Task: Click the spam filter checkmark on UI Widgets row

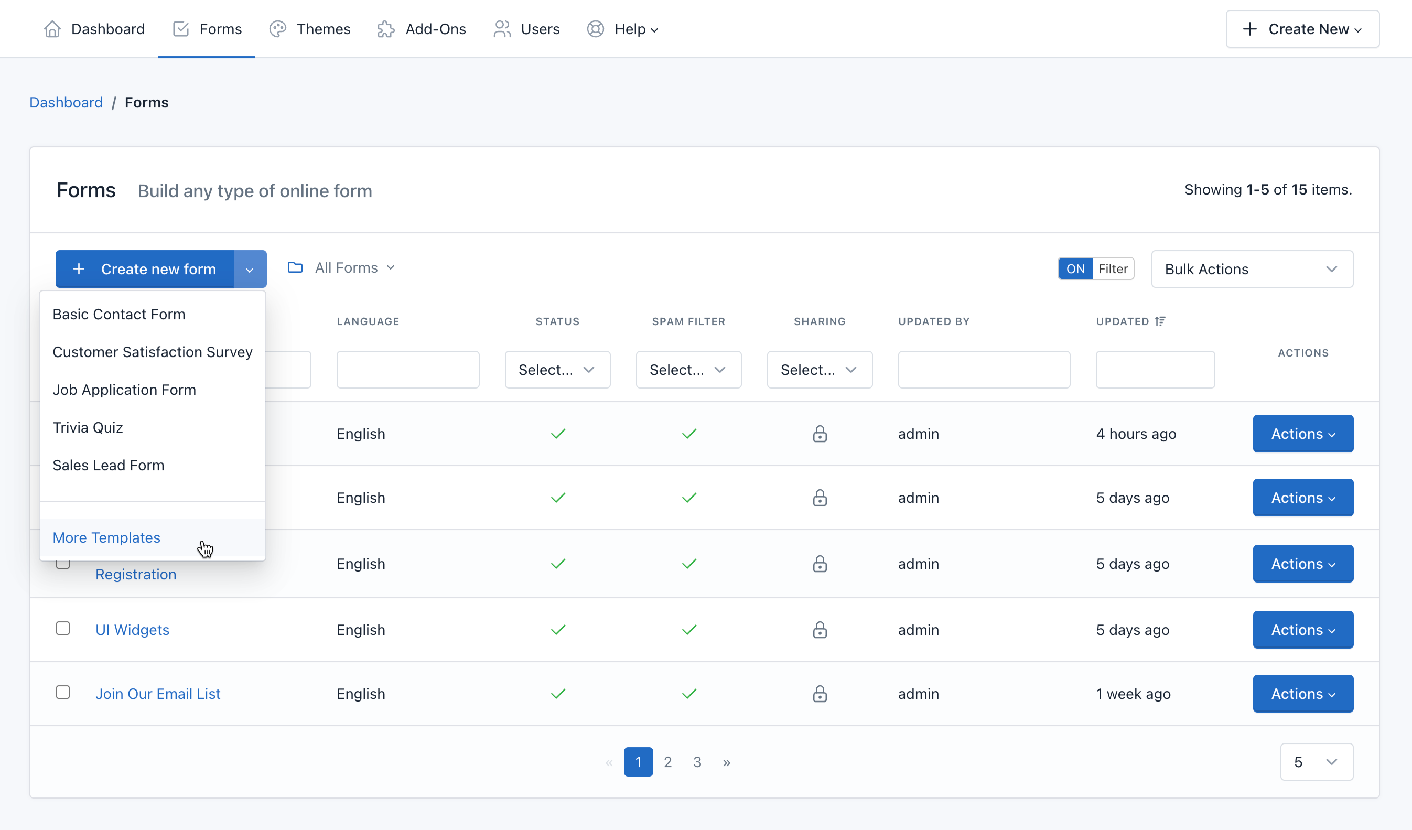Action: [689, 629]
